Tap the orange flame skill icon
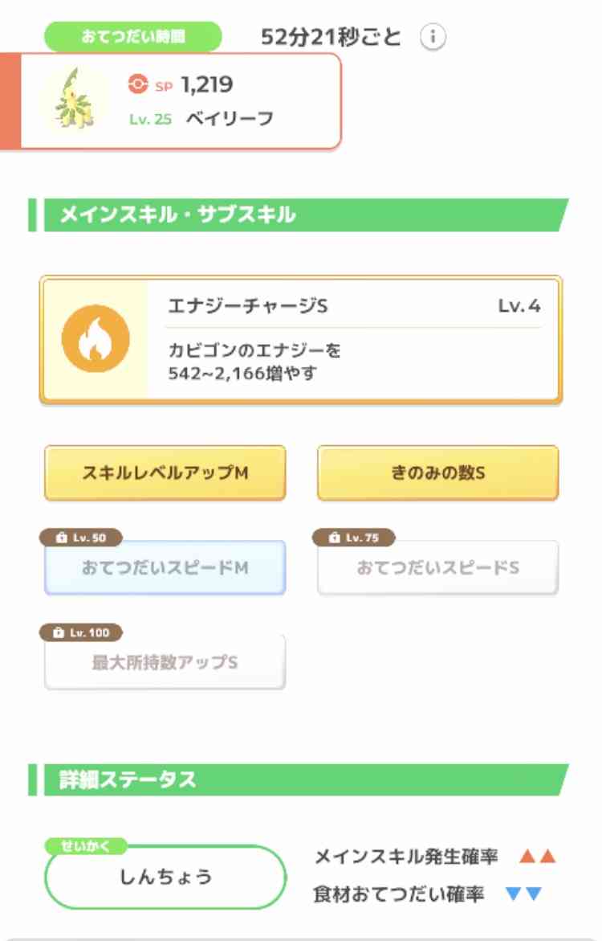Screen dimensions: 602x941 [96, 338]
